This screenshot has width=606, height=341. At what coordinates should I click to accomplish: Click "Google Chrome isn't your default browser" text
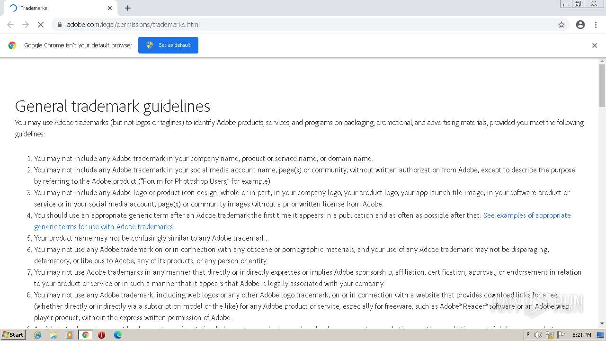coord(78,45)
